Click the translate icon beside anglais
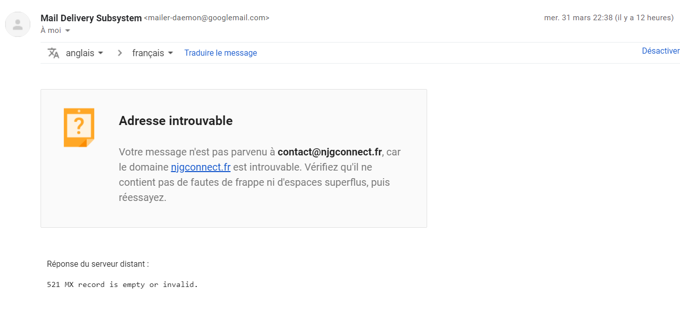Image resolution: width=680 pixels, height=329 pixels. (53, 53)
